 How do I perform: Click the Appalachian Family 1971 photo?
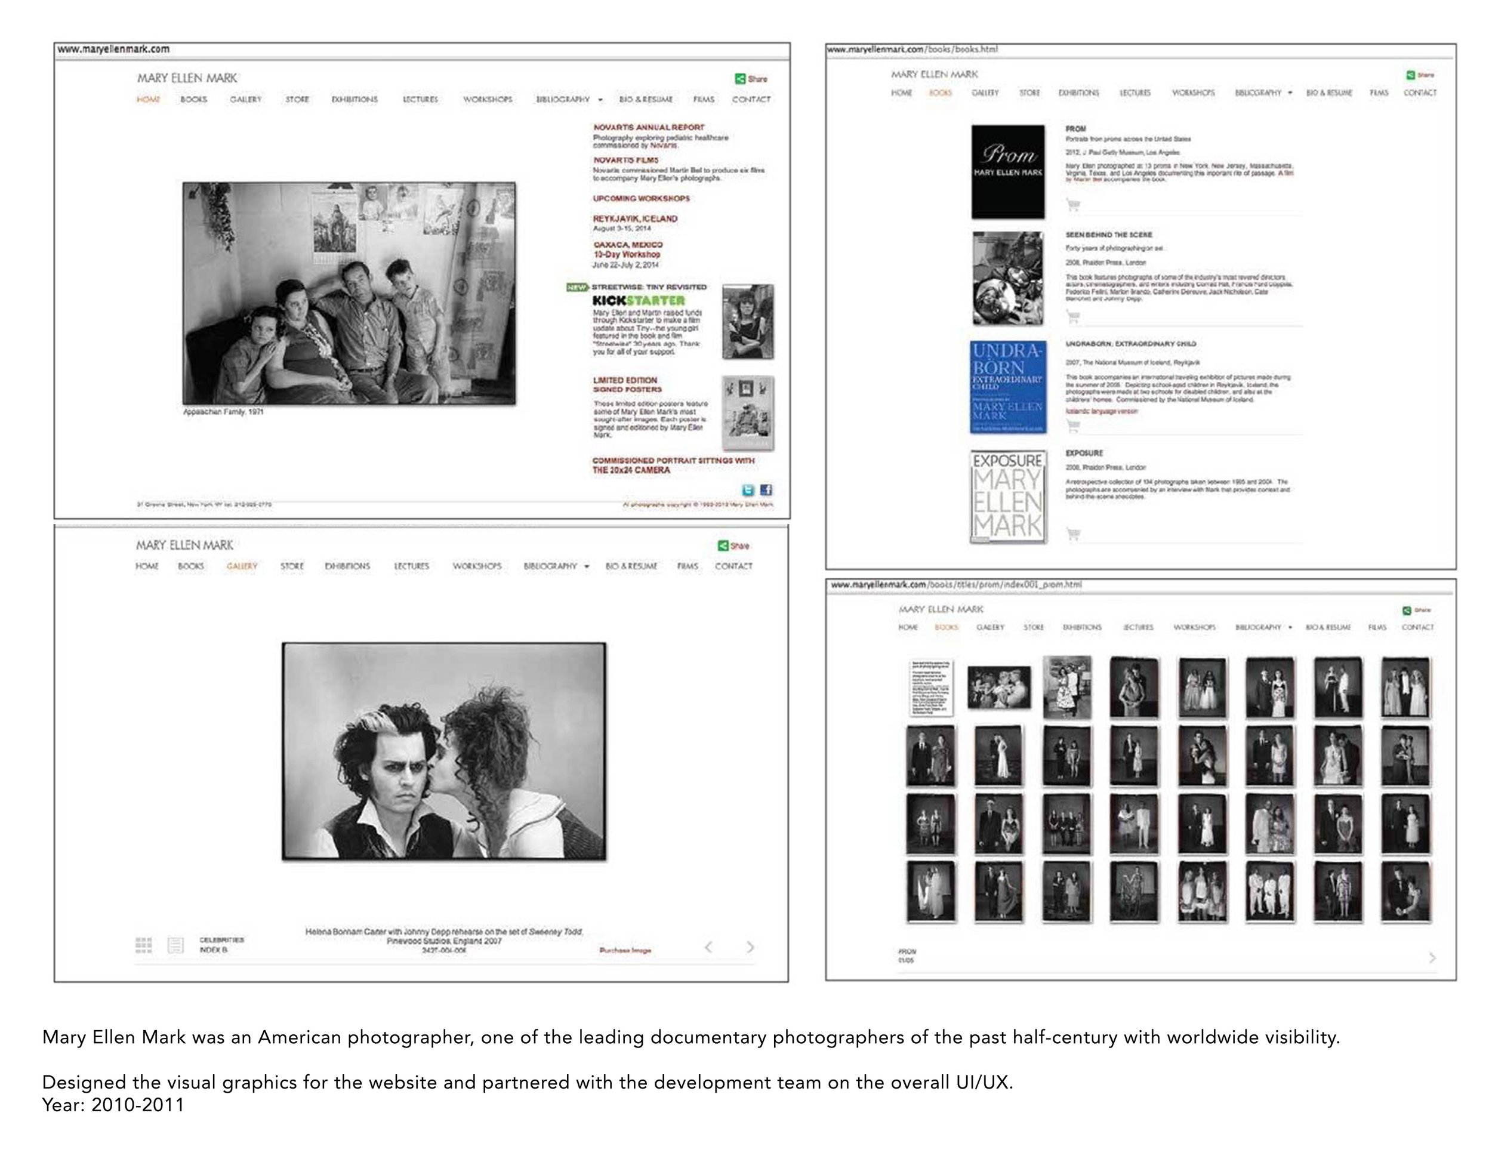(x=349, y=294)
